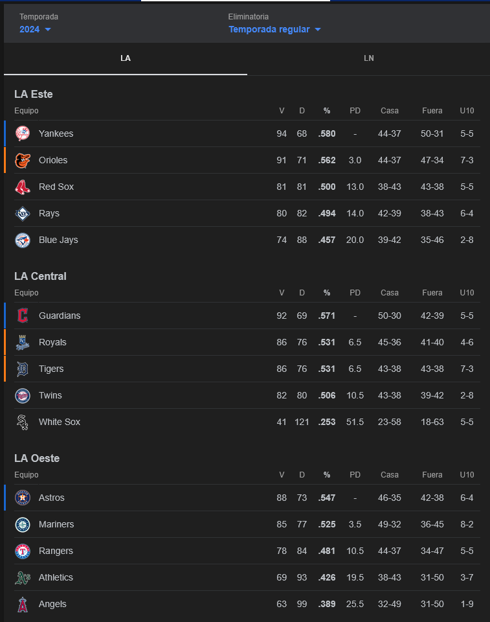Open the Guardians C logo
Viewport: 490px width, 622px height.
click(23, 316)
